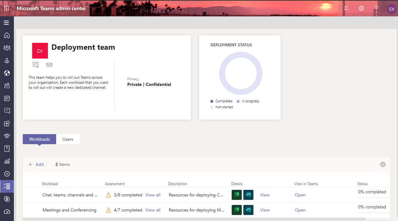Open notifications bell in header
The height and width of the screenshot is (221, 398).
[346, 8]
